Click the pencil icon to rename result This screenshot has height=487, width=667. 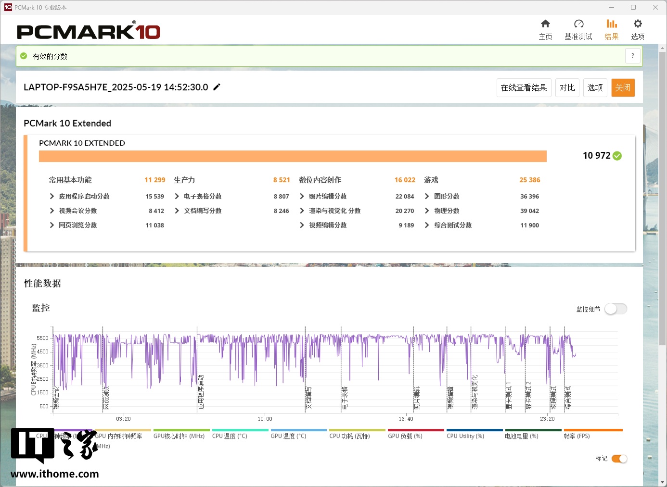pos(217,87)
